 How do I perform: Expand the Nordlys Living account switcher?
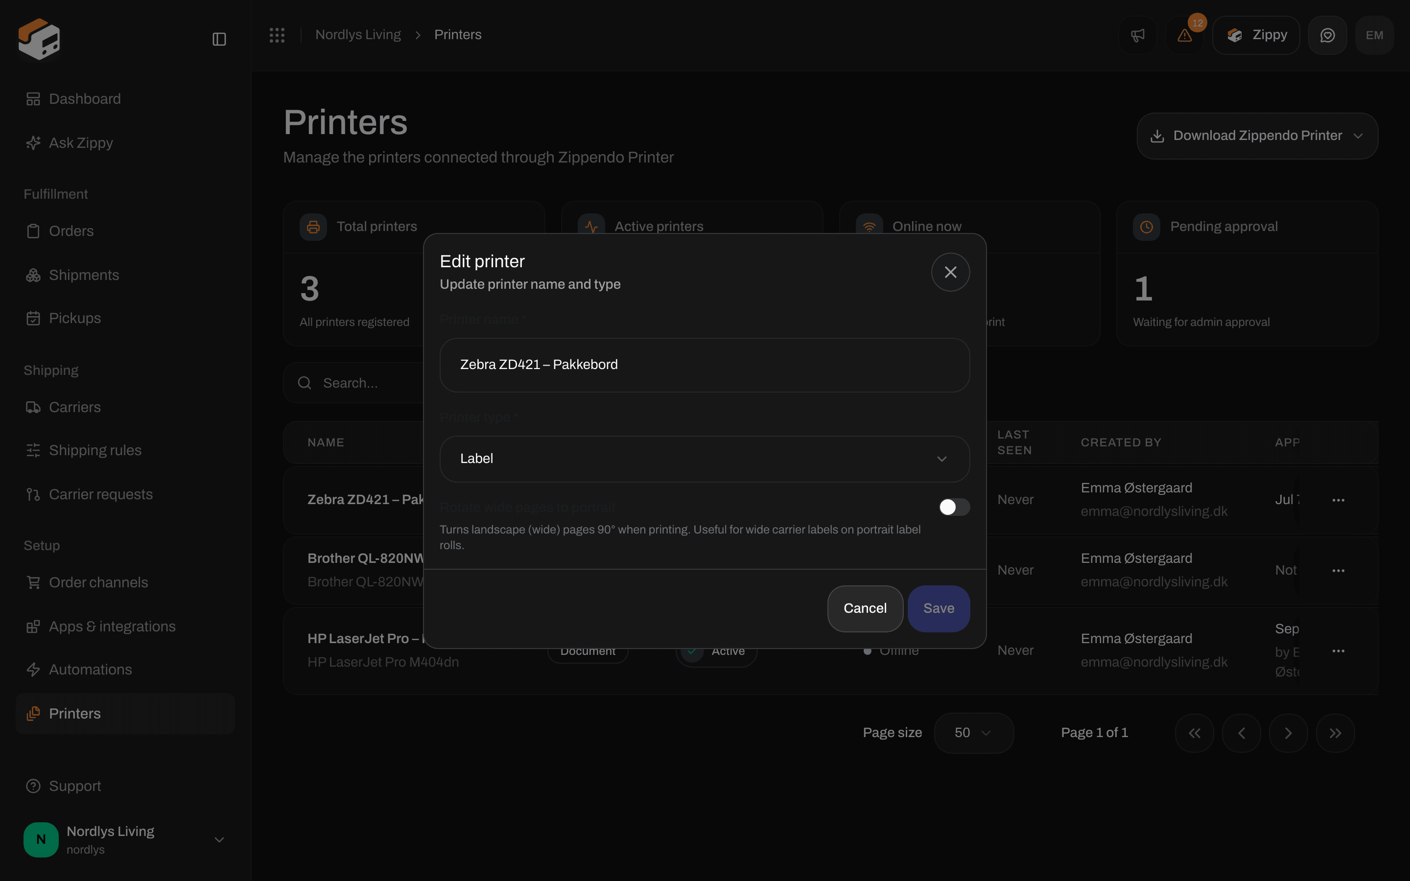(125, 839)
